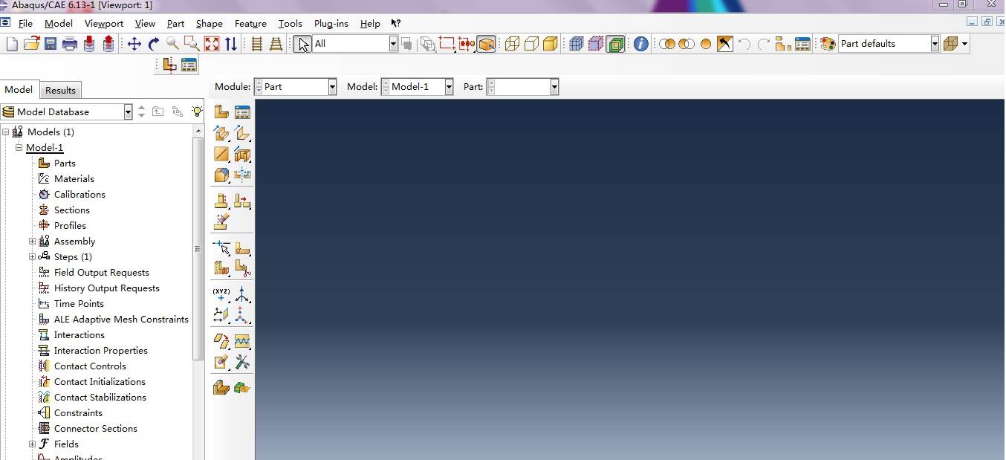1006x460 pixels.
Task: Toggle the selection arrow tool on
Action: pyautogui.click(x=302, y=44)
